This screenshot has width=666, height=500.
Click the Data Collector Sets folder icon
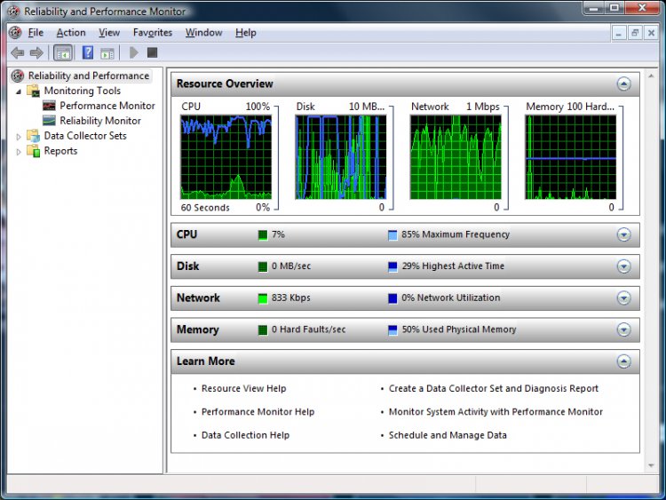34,136
